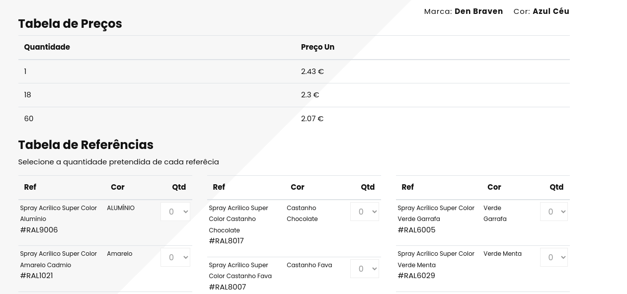
Task: Select the #RAL9006 reference code
Action: 39,230
